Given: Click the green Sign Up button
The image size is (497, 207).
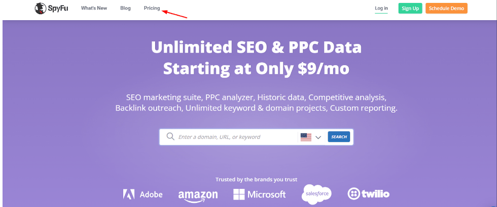Looking at the screenshot, I should [410, 9].
